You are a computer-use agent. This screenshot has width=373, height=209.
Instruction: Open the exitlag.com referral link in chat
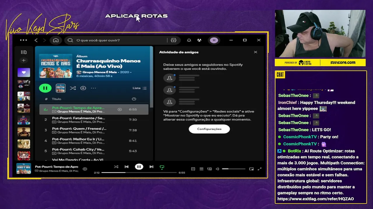tap(316, 199)
